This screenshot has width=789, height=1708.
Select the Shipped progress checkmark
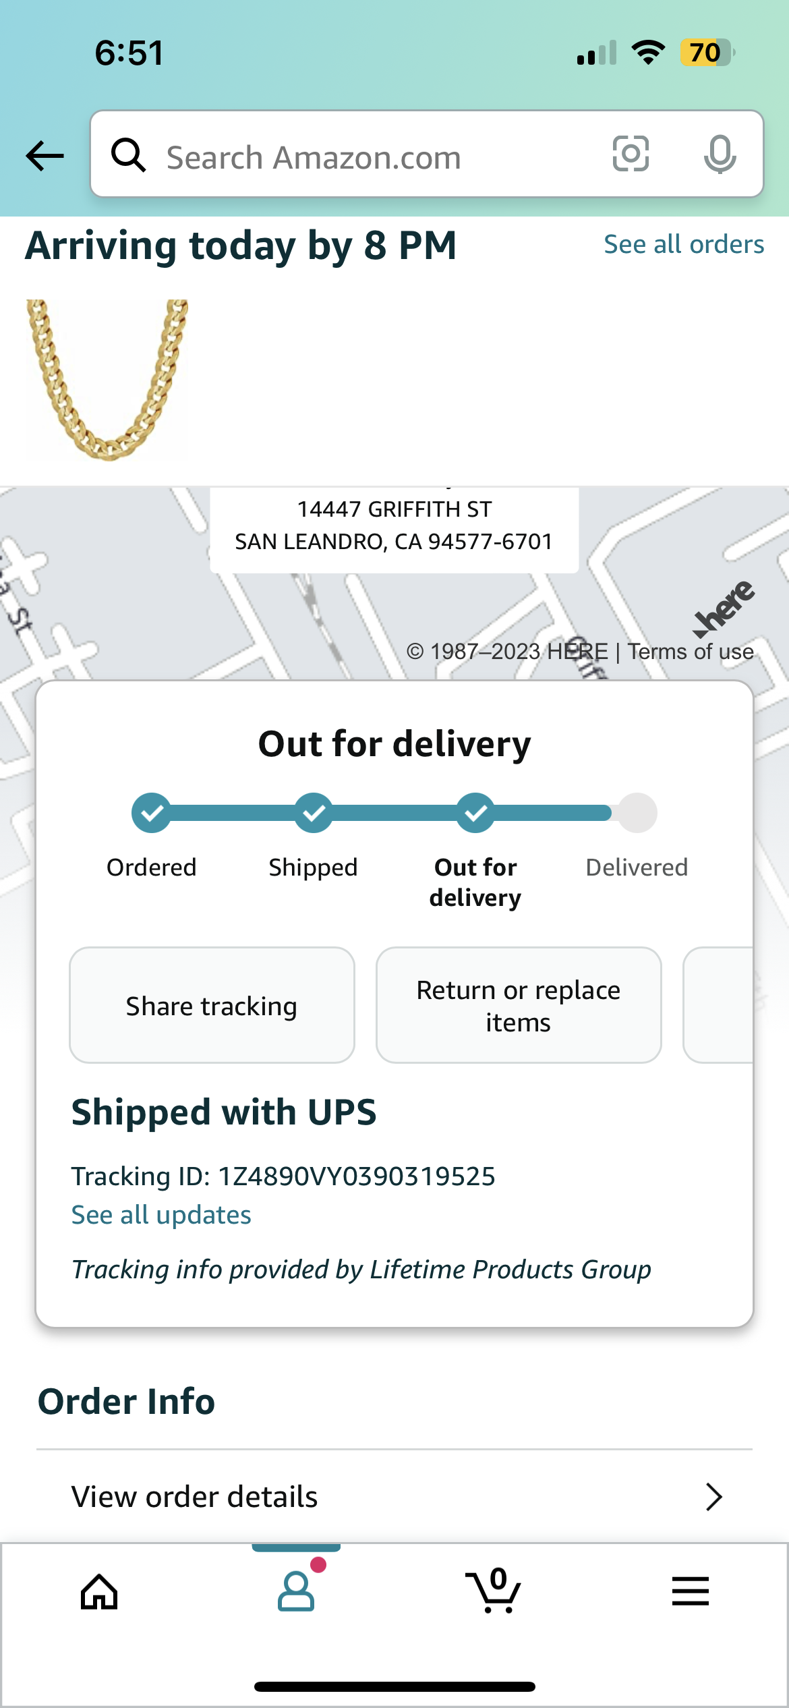[314, 813]
